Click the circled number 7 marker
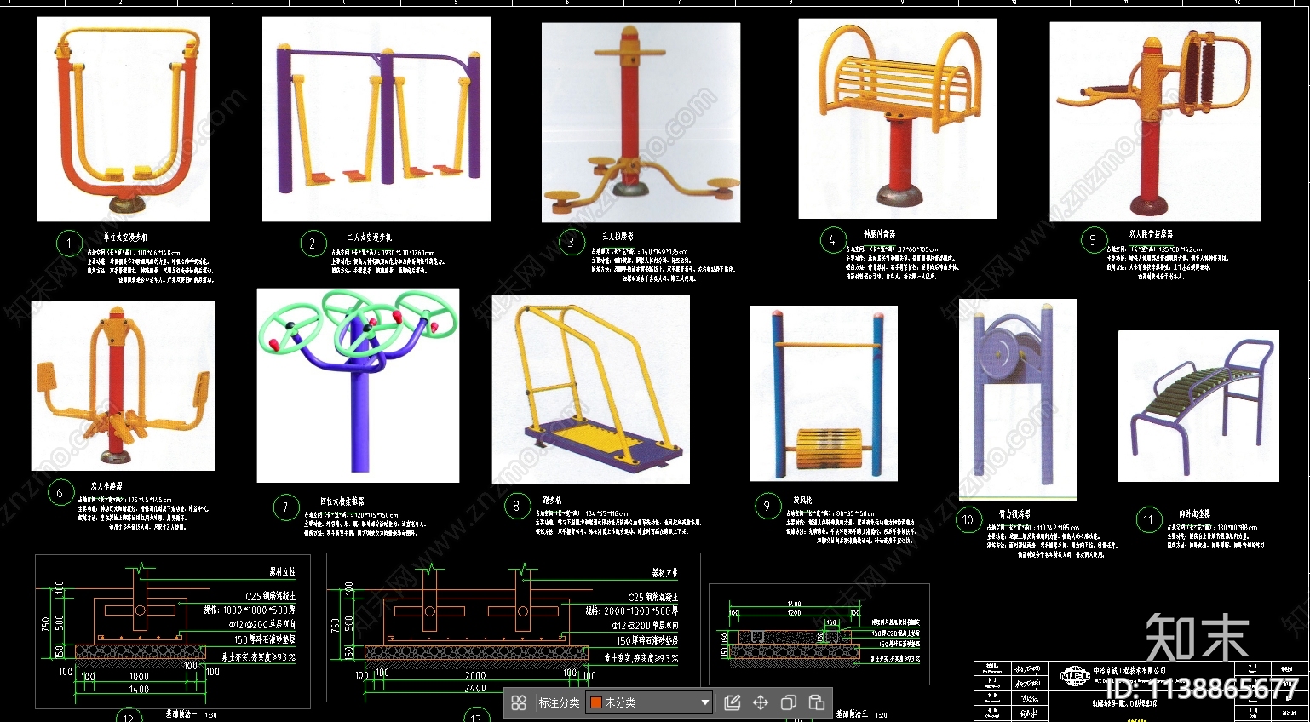The height and width of the screenshot is (722, 1310). [x=286, y=507]
